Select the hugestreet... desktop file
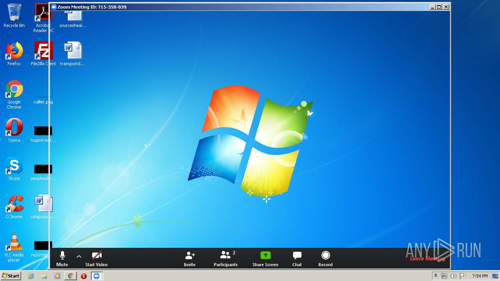 (x=43, y=133)
